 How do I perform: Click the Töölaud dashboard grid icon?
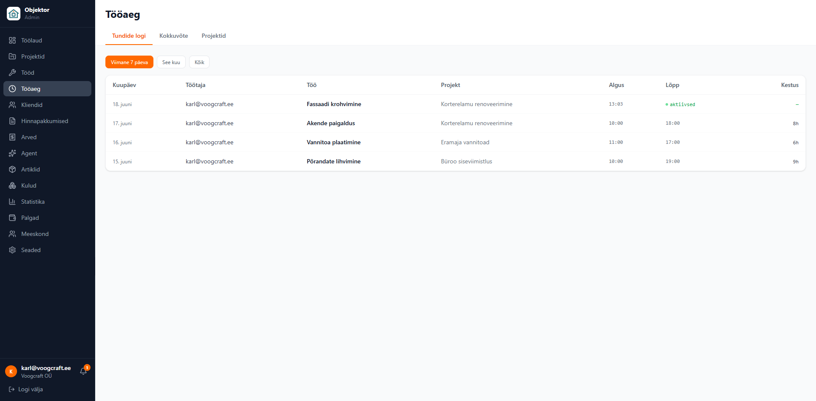coord(12,40)
